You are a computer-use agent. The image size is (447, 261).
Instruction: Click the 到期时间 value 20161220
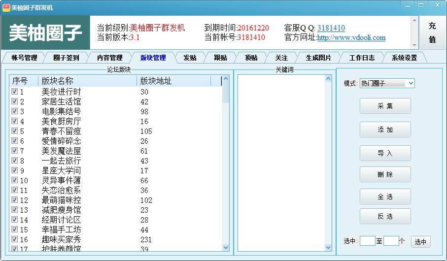pos(253,28)
